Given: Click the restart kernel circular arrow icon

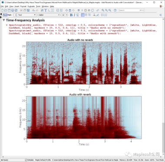Looking at the screenshot, I should (x=92, y=10).
